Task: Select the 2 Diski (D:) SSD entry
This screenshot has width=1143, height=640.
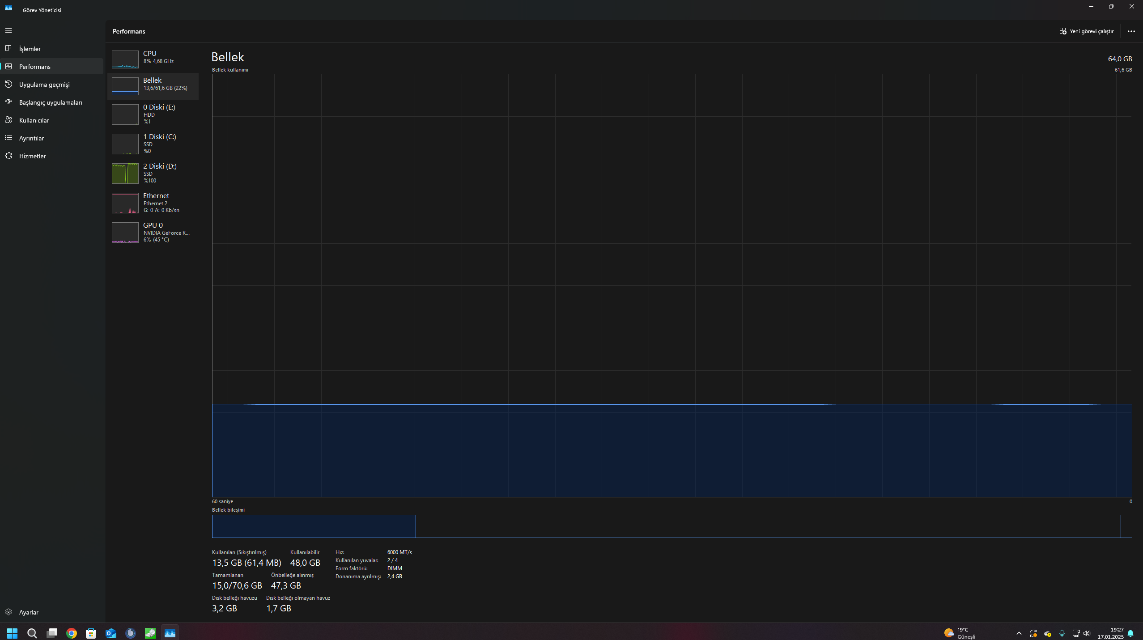Action: click(153, 173)
